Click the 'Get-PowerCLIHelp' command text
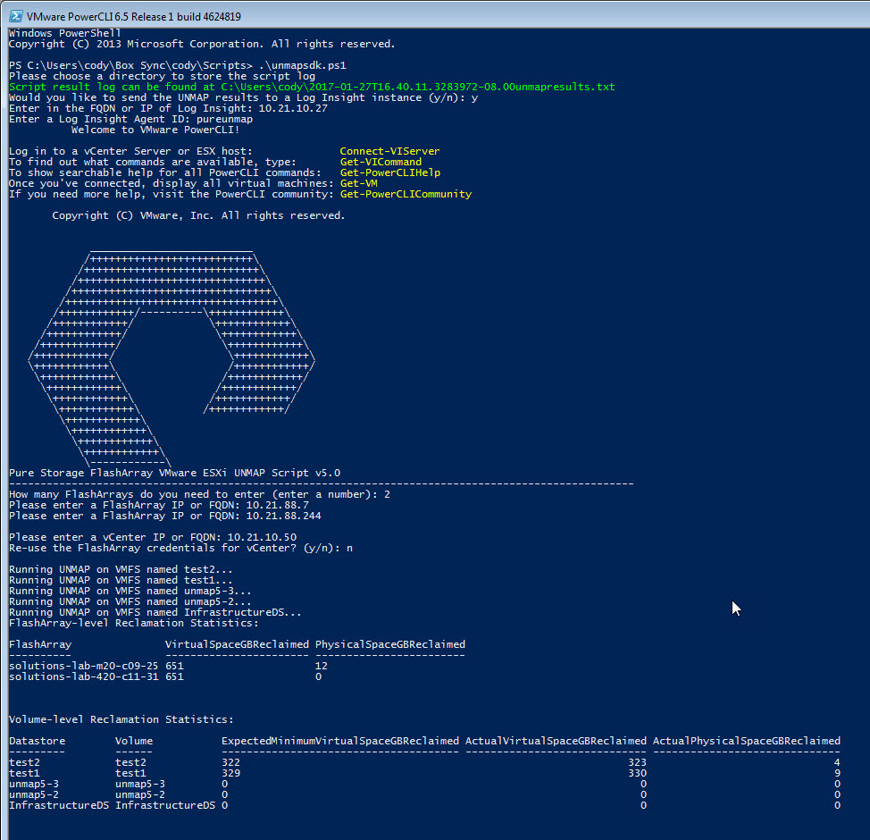Screen dimensions: 870x840 390,172
